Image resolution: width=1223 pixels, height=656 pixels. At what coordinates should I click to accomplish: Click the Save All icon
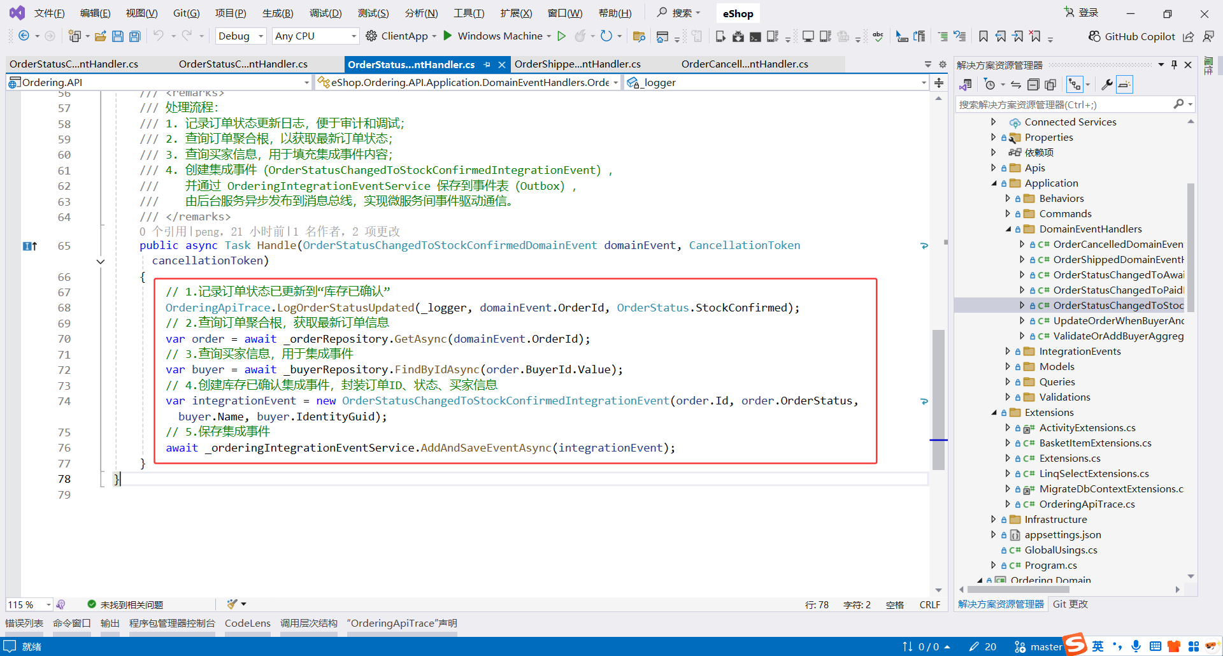point(134,36)
